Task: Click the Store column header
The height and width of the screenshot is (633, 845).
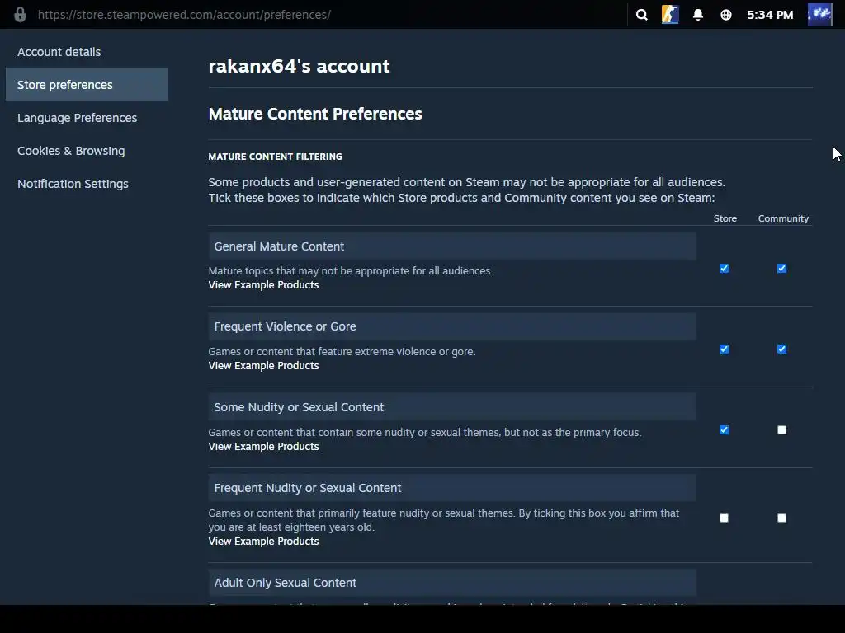Action: click(725, 218)
